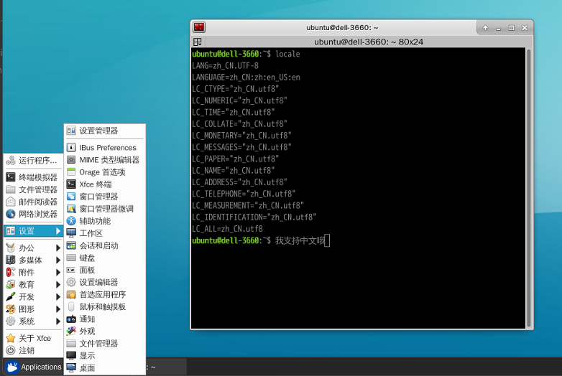Launch IBus Preferences via its icon
The height and width of the screenshot is (376, 562).
pos(71,147)
